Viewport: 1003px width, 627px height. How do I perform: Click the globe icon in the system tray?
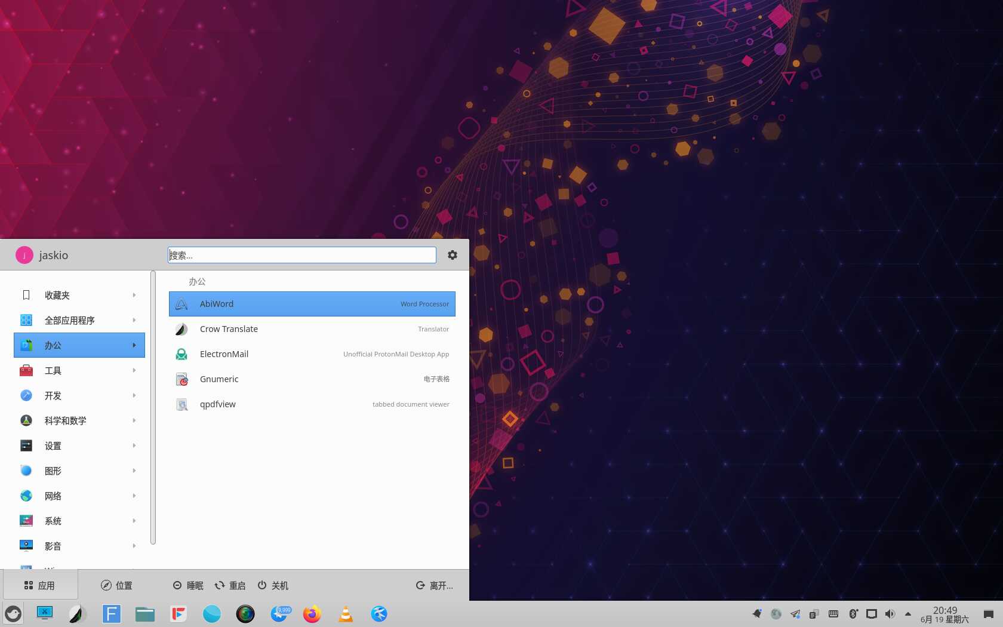tap(776, 614)
